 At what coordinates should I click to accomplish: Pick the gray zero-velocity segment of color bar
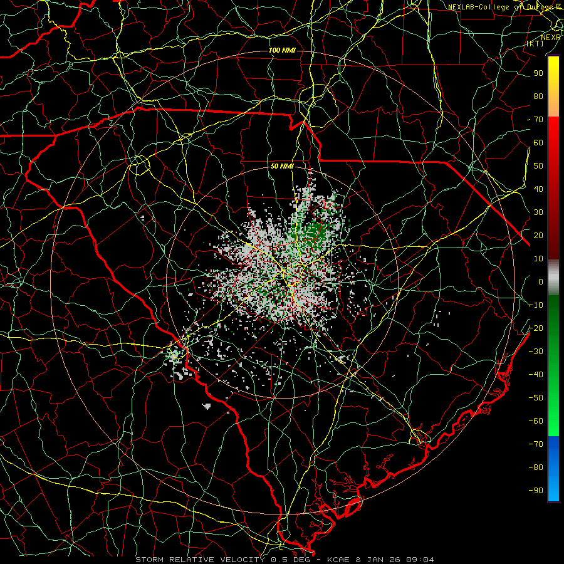click(553, 278)
